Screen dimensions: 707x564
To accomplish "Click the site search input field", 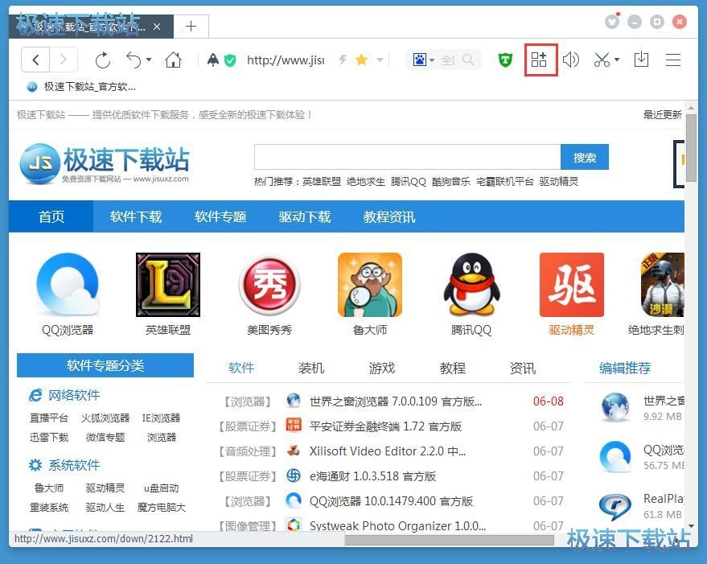I will click(408, 157).
